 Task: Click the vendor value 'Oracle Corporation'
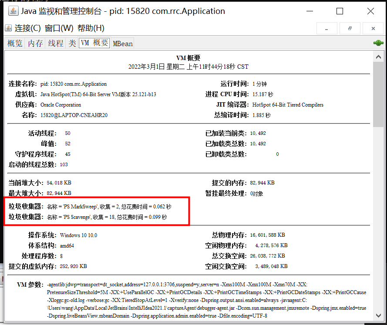point(61,105)
